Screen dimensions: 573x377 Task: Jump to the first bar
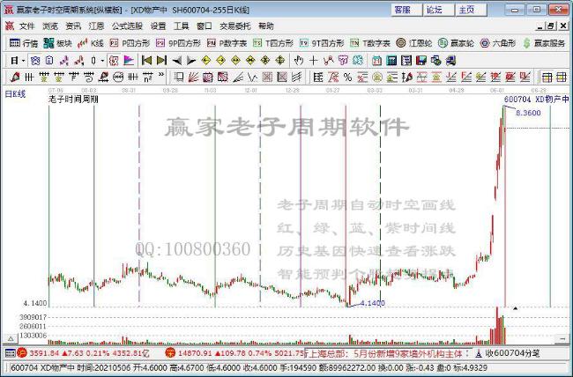pos(146,61)
